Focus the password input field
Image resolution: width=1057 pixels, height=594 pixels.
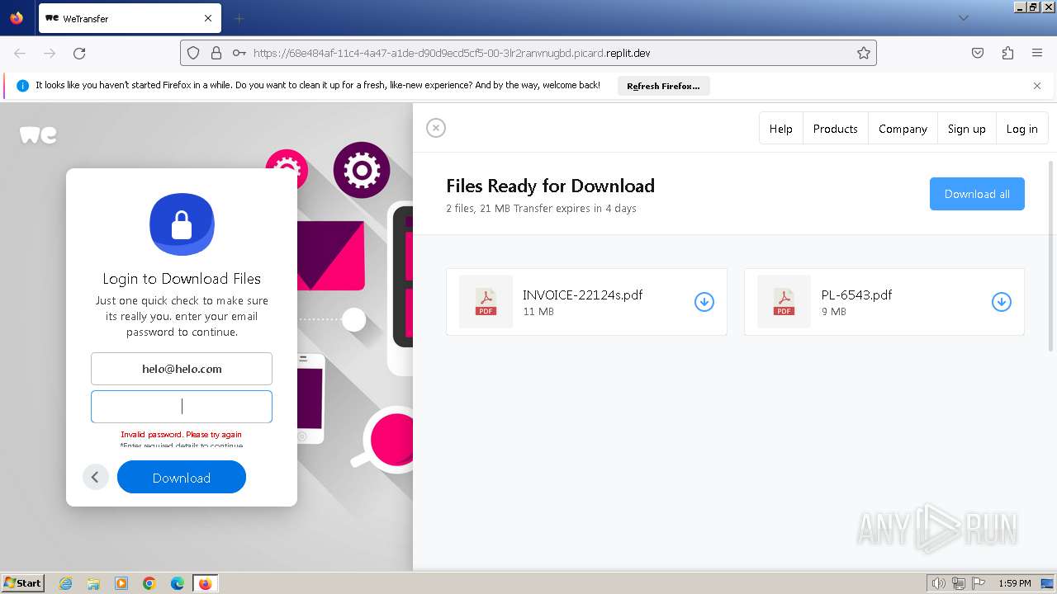(182, 407)
